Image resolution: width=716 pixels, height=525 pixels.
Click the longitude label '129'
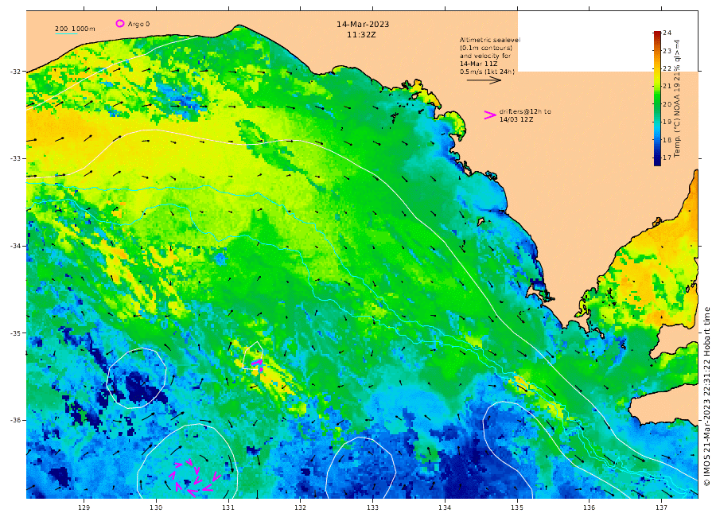(x=84, y=507)
